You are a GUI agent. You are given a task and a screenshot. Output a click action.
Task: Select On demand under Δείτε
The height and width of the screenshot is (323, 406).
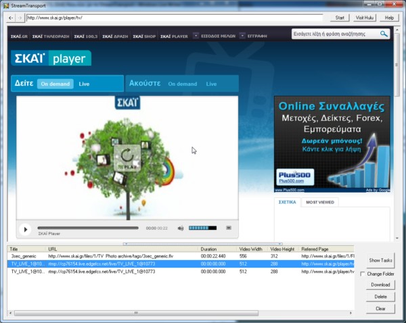(55, 84)
